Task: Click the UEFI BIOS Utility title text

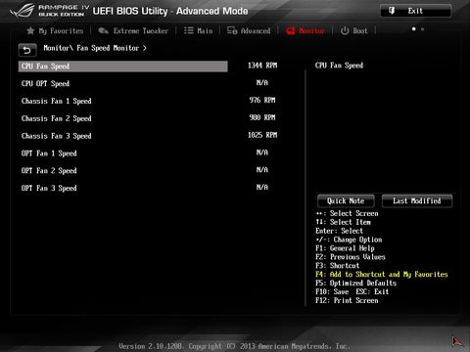Action: (x=170, y=11)
